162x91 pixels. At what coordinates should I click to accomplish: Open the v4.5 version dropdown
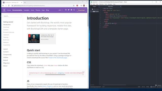click(60, 10)
